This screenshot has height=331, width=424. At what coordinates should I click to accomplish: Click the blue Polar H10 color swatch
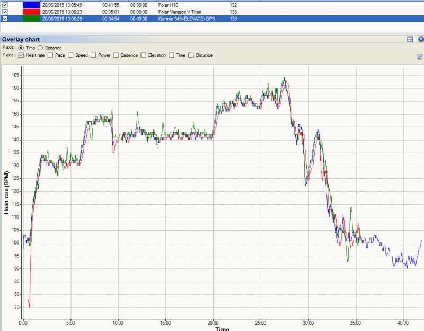(x=31, y=5)
